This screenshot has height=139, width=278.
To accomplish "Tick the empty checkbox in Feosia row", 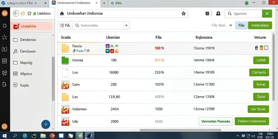I will point(266,48).
